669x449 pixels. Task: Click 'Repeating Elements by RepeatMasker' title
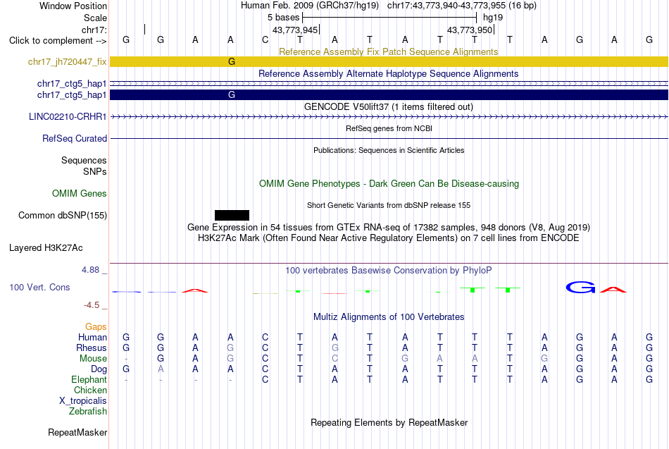coord(389,422)
